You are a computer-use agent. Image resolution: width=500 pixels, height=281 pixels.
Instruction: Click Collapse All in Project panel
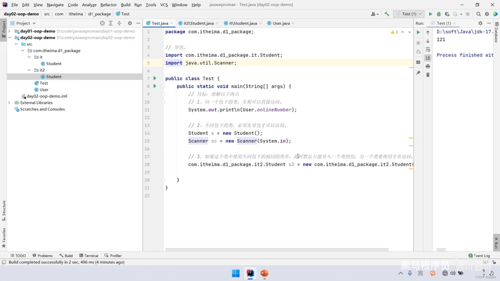[x=119, y=23]
